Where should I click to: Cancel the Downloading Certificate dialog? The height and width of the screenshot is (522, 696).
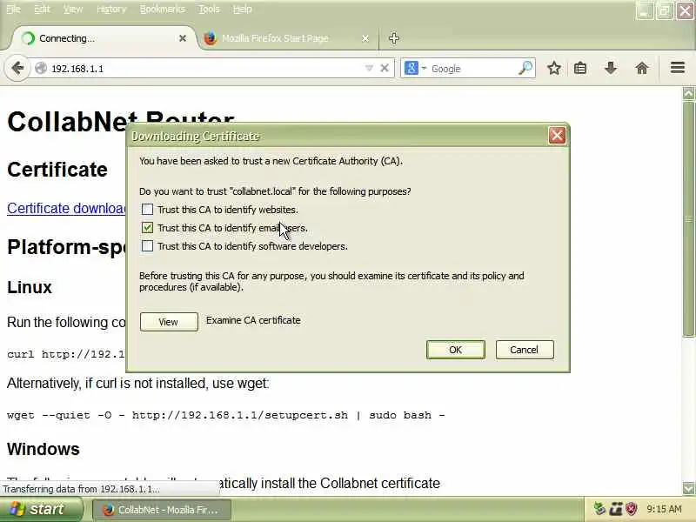tap(525, 350)
